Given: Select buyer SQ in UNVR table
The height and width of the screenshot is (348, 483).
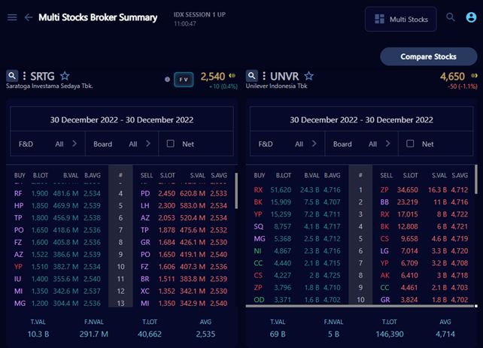Looking at the screenshot, I should tap(259, 227).
